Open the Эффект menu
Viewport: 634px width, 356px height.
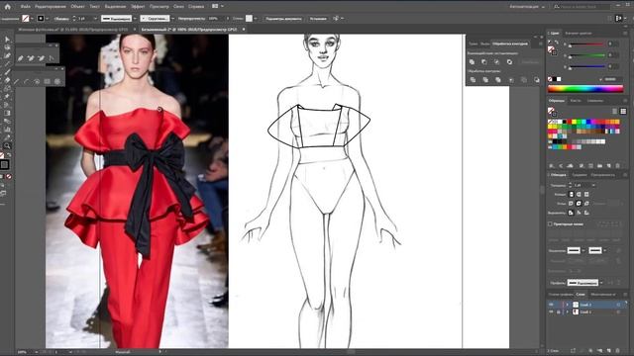[138, 7]
